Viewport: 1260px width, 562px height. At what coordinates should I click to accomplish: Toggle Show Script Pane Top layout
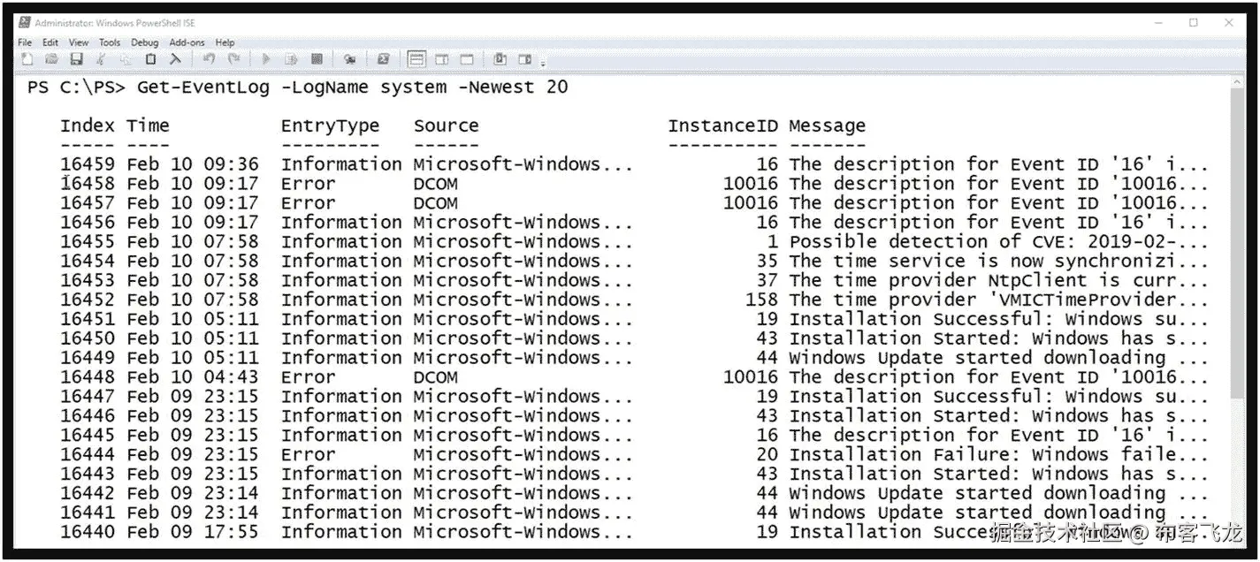(x=416, y=58)
